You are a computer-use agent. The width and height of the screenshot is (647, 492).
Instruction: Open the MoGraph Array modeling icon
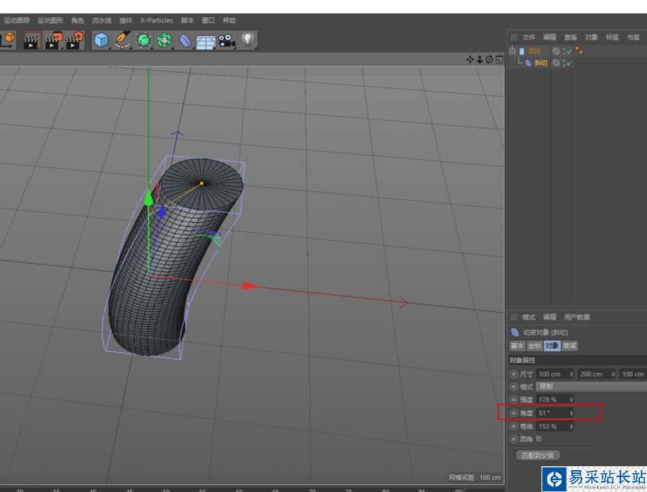tap(165, 40)
